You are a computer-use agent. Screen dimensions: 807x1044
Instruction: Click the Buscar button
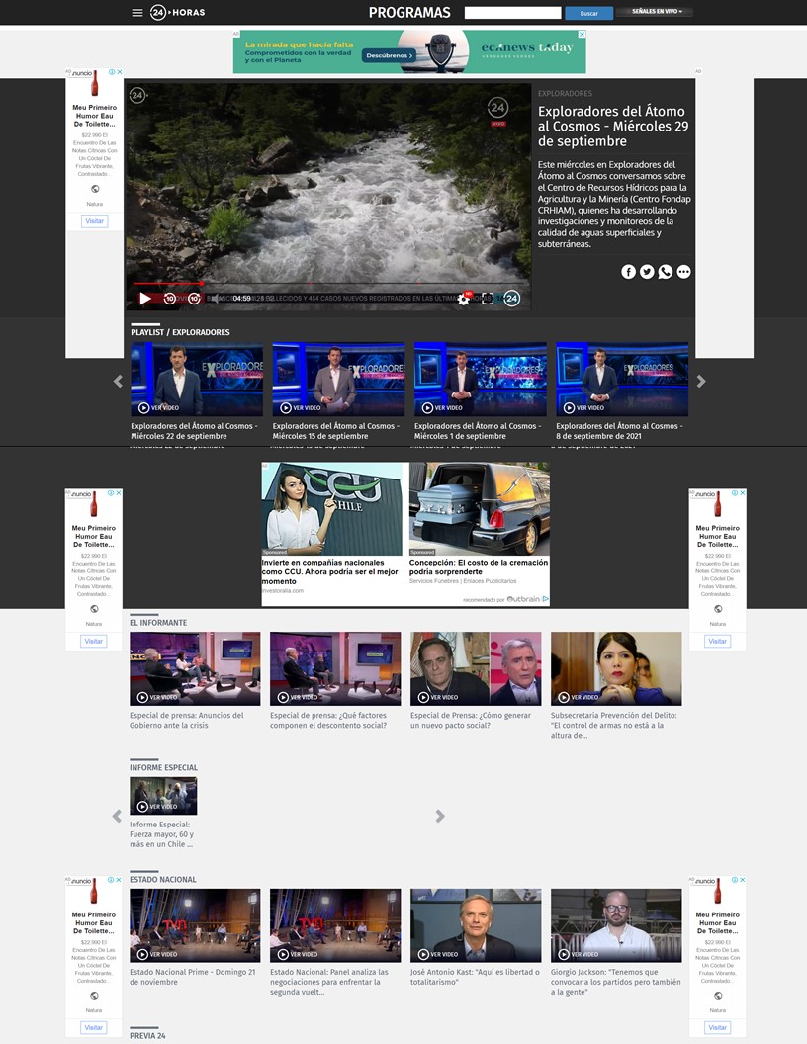(x=589, y=13)
